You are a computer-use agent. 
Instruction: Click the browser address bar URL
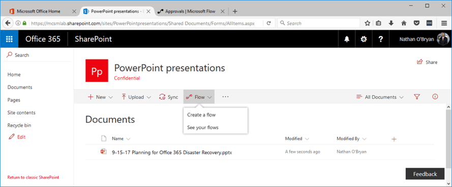[x=143, y=23]
